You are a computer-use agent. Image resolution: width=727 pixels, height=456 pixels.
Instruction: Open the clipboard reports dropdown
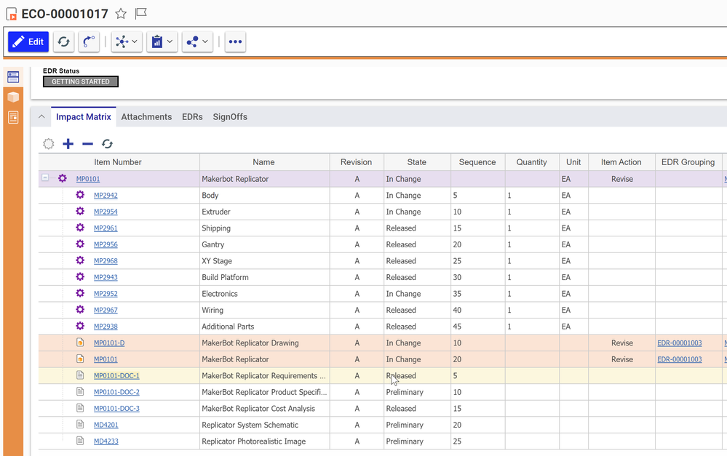coord(162,42)
